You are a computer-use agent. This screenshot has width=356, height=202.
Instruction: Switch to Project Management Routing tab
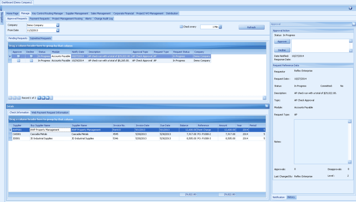tap(67, 19)
